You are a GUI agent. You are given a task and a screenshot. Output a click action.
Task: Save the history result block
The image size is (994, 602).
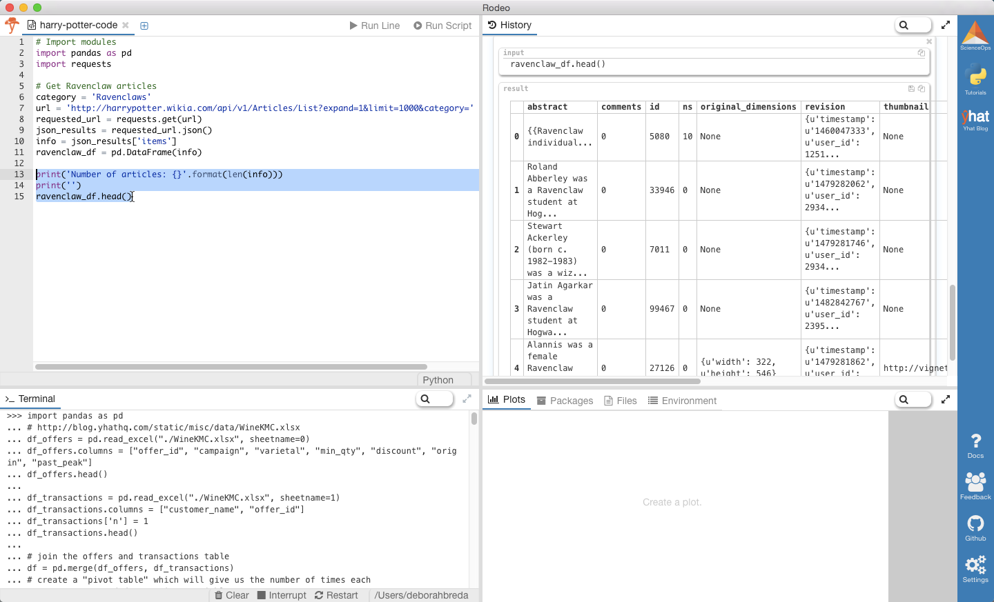pyautogui.click(x=911, y=88)
